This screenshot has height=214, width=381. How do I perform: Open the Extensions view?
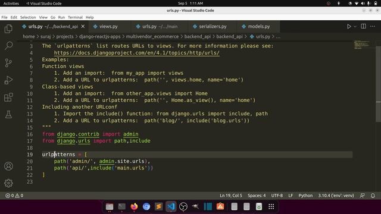[8, 97]
